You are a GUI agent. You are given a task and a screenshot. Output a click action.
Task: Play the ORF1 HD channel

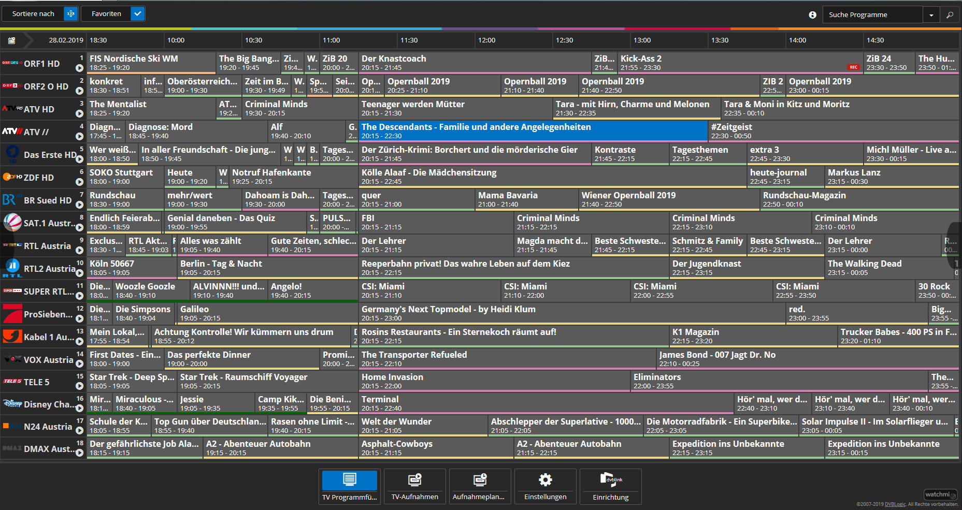click(79, 68)
